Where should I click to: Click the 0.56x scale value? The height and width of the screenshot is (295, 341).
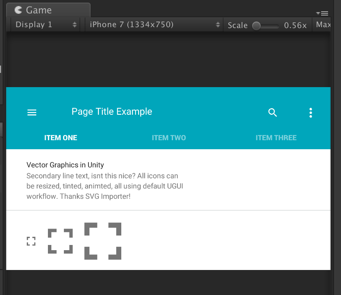coord(295,25)
